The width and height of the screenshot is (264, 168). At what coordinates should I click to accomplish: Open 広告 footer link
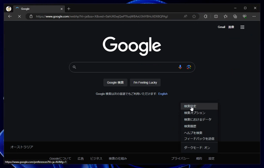click(x=81, y=159)
